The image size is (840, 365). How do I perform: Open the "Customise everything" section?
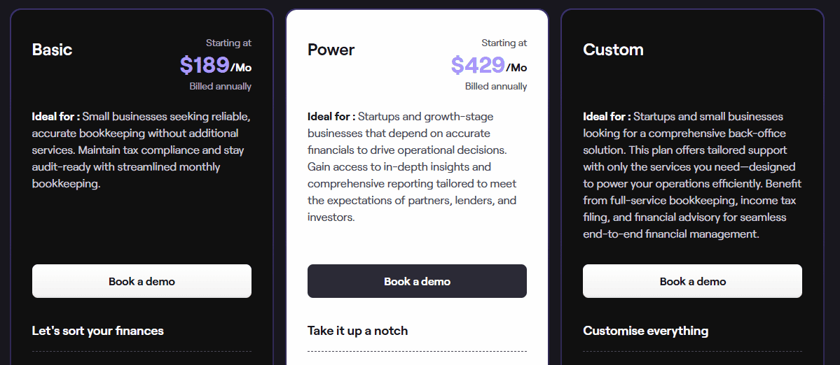[645, 331]
